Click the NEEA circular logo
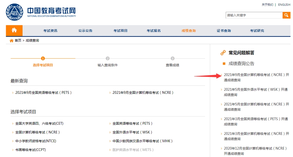Image resolution: width=293 pixels, height=157 pixels. point(15,13)
